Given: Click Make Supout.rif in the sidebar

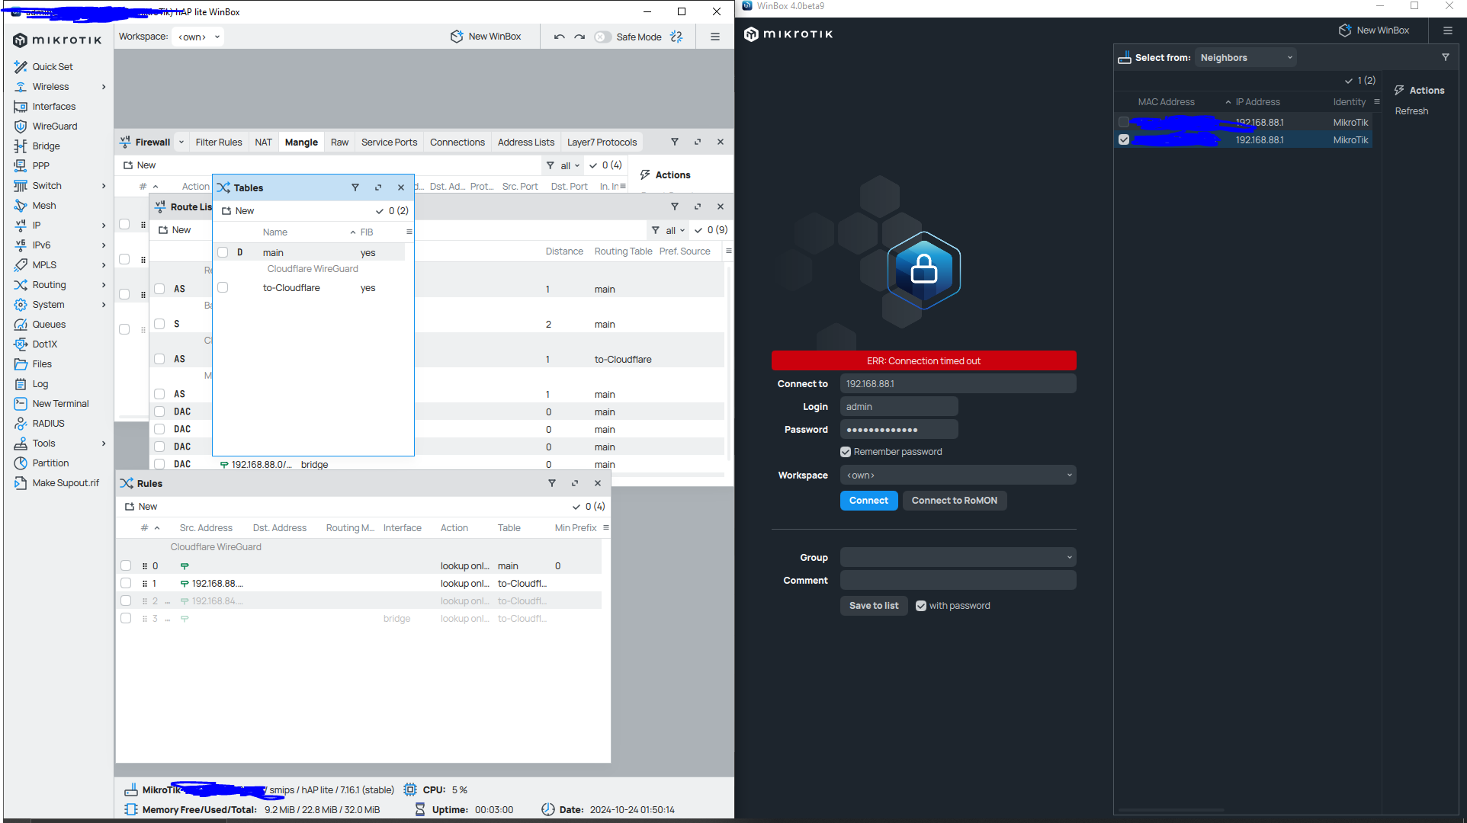Looking at the screenshot, I should point(66,482).
